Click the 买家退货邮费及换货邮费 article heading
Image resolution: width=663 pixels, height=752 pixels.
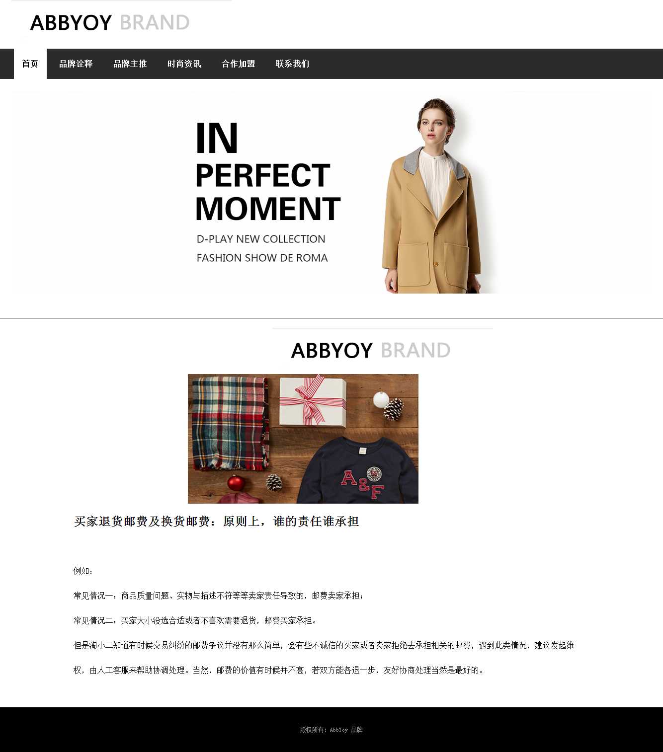pyautogui.click(x=216, y=521)
